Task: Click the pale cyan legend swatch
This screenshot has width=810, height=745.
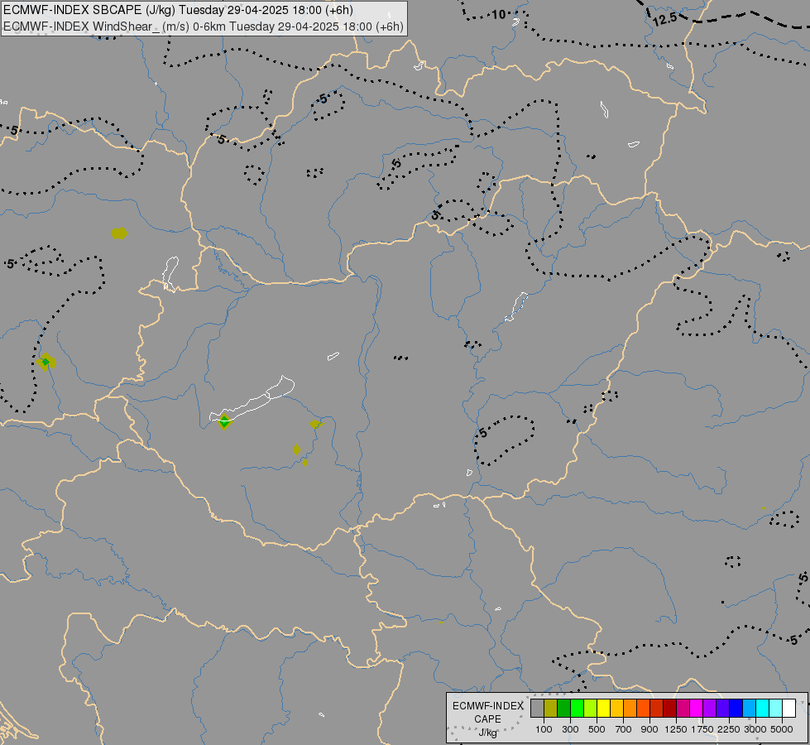Action: [x=776, y=709]
